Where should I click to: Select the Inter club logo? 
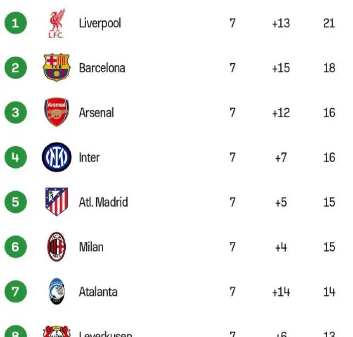point(56,157)
